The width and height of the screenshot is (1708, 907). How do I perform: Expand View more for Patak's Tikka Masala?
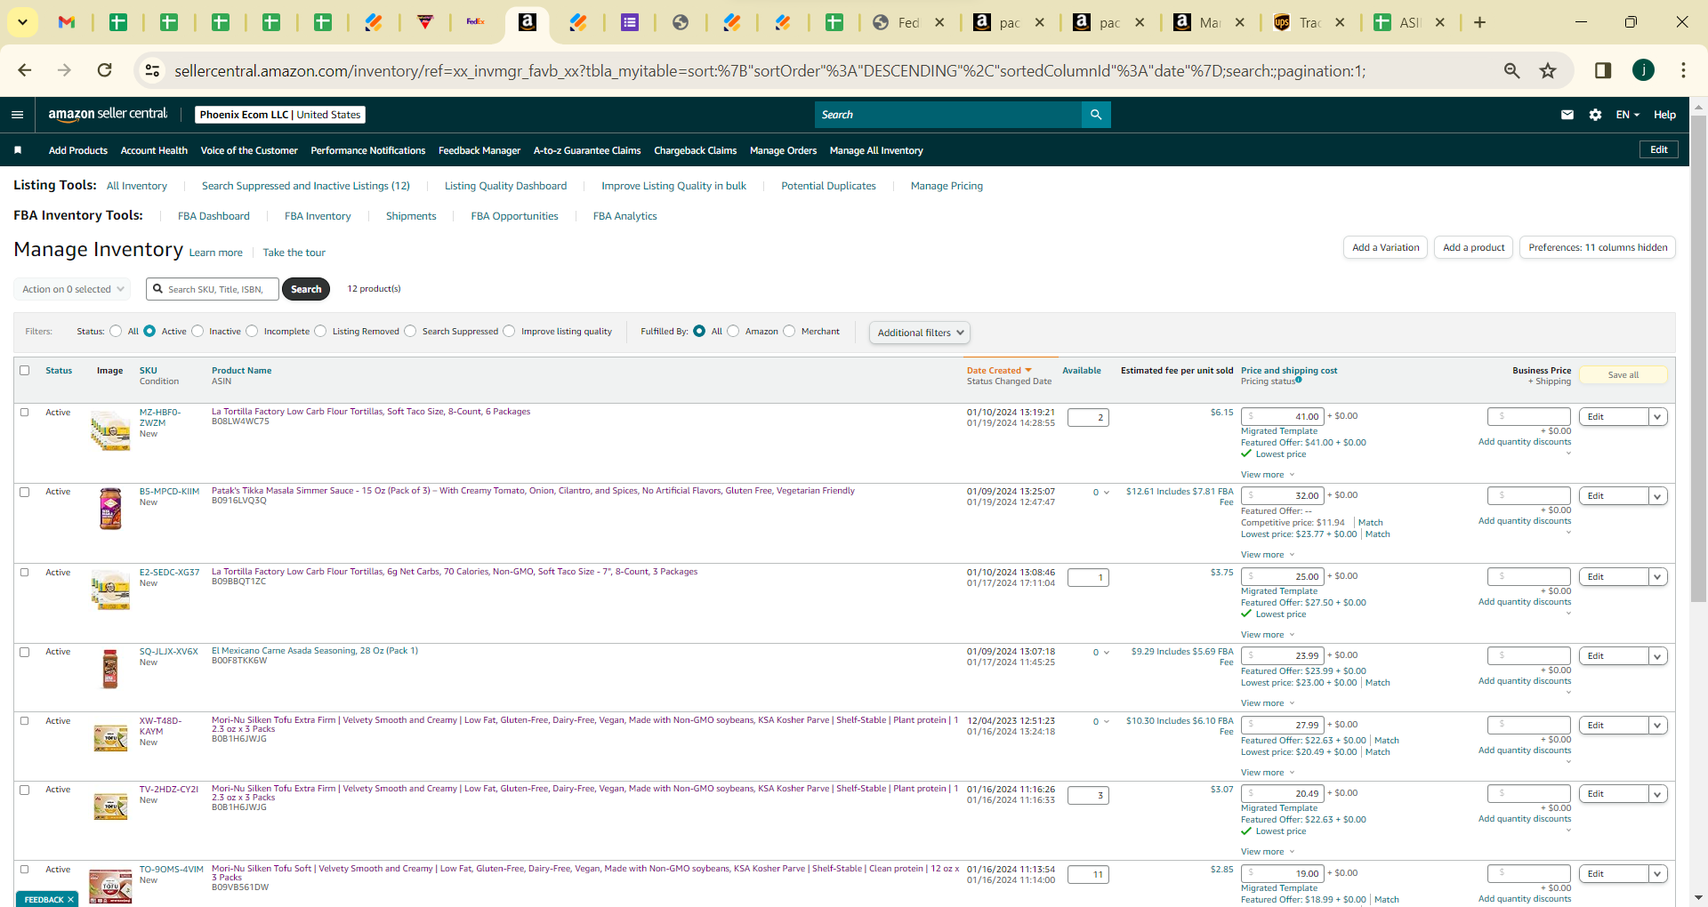pos(1268,555)
